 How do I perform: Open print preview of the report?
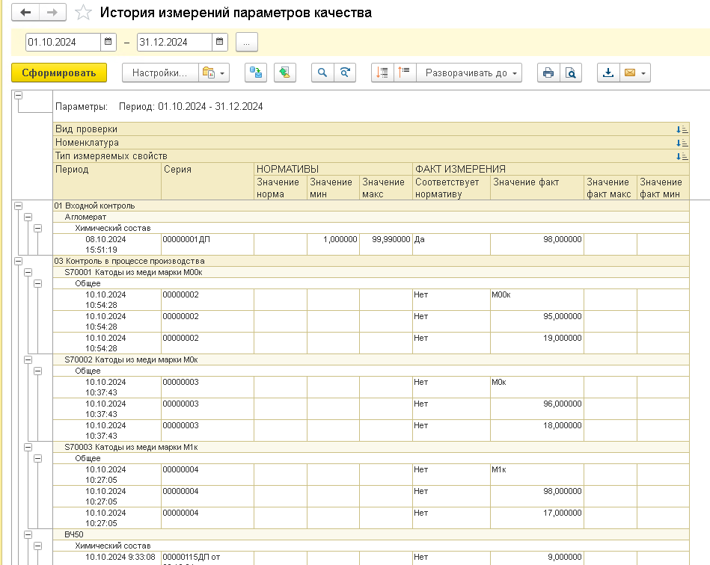571,72
